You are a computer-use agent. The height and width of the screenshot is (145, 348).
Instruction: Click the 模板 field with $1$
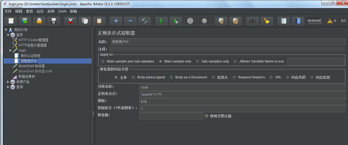click(243, 102)
